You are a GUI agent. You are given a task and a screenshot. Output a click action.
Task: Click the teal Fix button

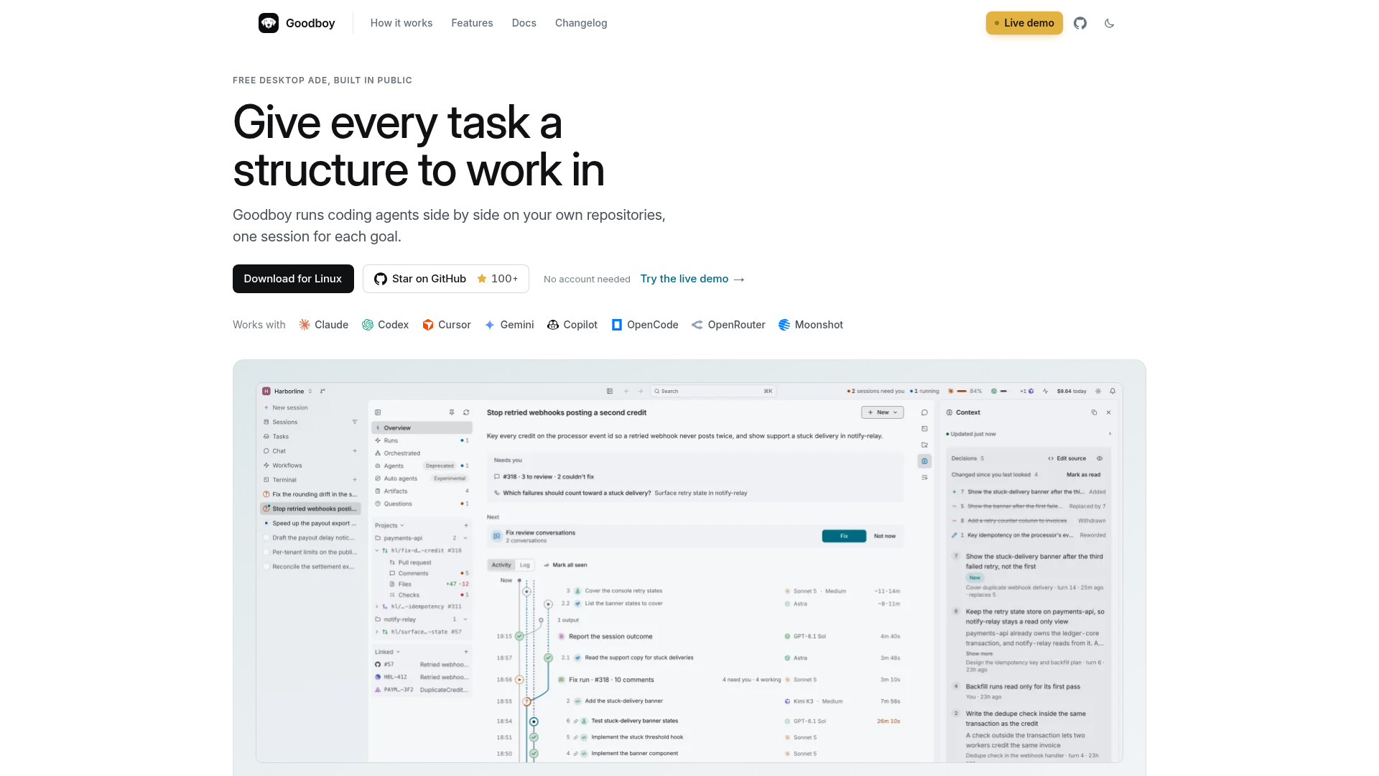coord(844,536)
